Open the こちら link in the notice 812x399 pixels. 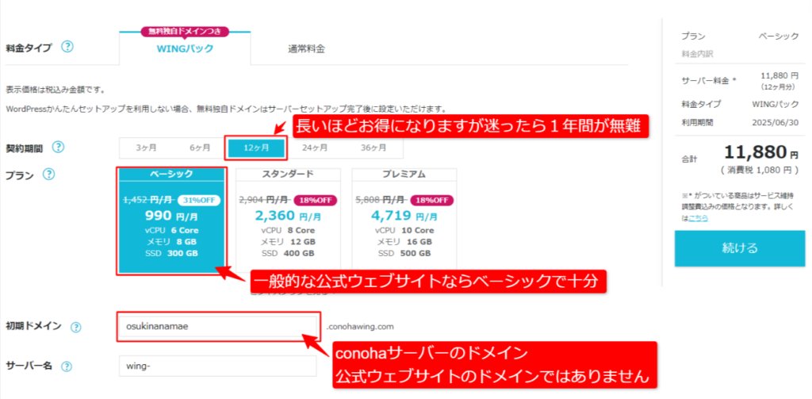[x=699, y=219]
